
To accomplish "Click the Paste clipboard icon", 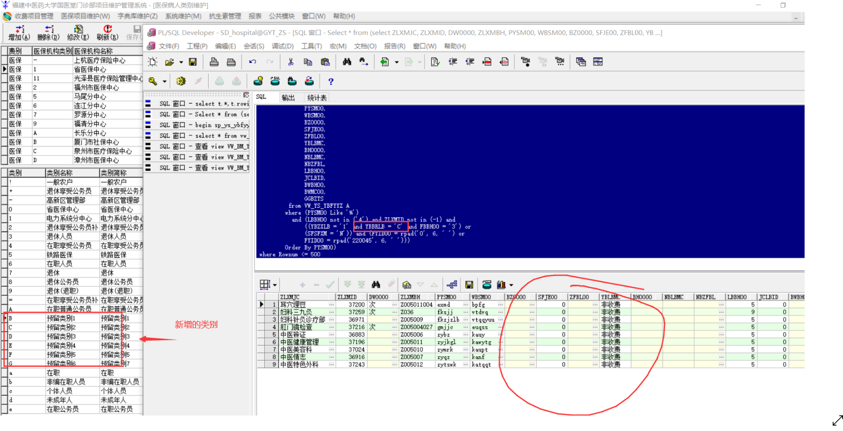I will point(325,62).
